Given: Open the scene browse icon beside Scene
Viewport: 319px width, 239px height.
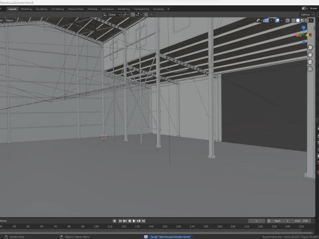Looking at the screenshot, I should point(304,8).
